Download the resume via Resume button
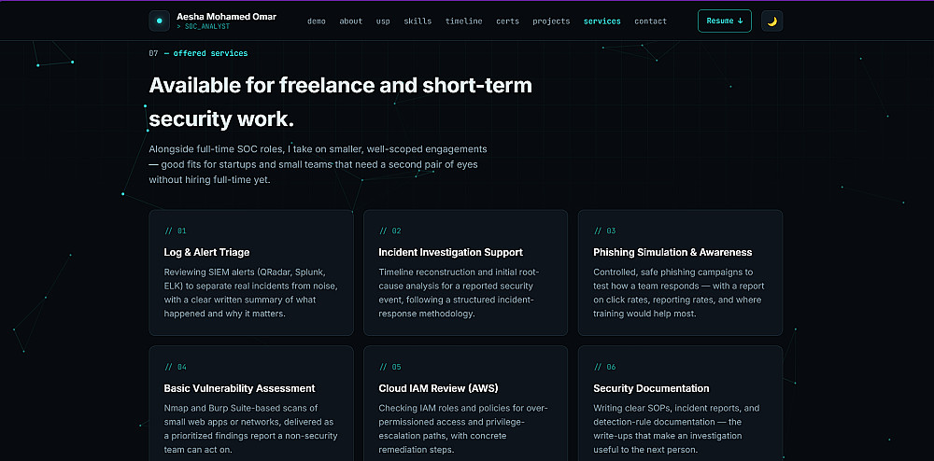934x461 pixels. tap(725, 21)
